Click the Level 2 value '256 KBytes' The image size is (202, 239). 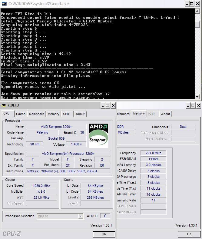(95, 198)
